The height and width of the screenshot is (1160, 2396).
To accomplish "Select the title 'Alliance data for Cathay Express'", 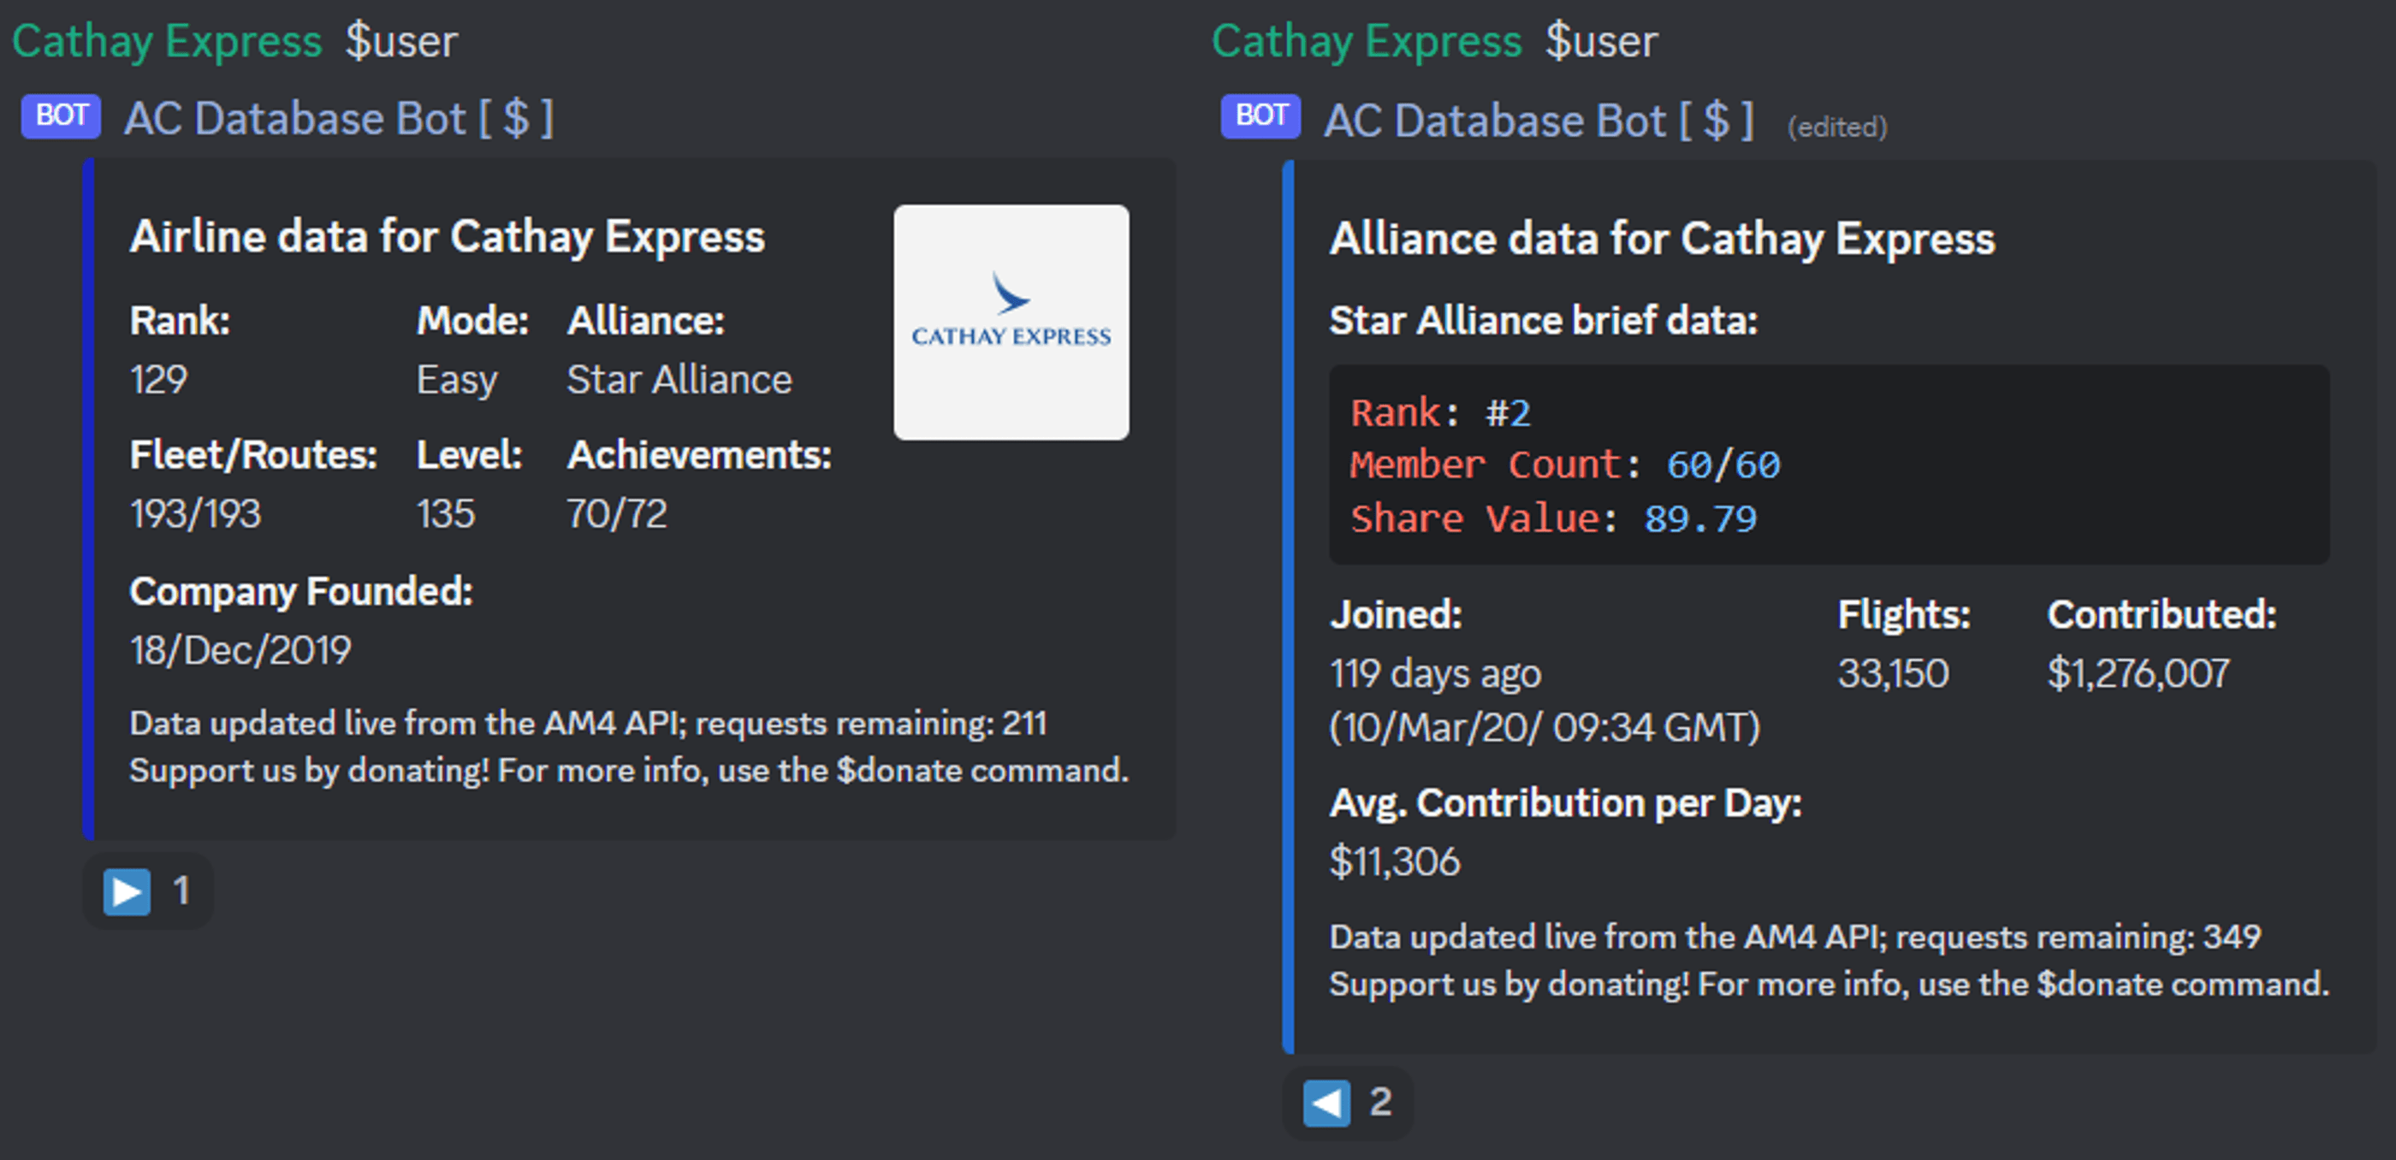I will point(1662,239).
